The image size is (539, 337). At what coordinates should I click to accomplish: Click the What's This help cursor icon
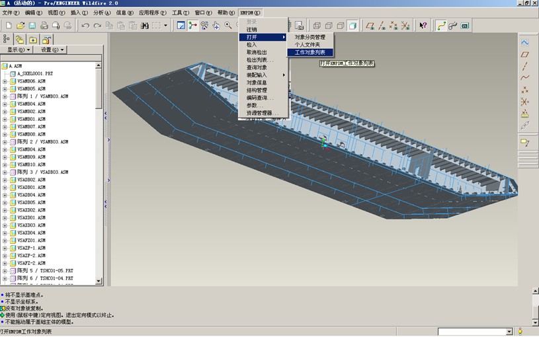pos(423,26)
